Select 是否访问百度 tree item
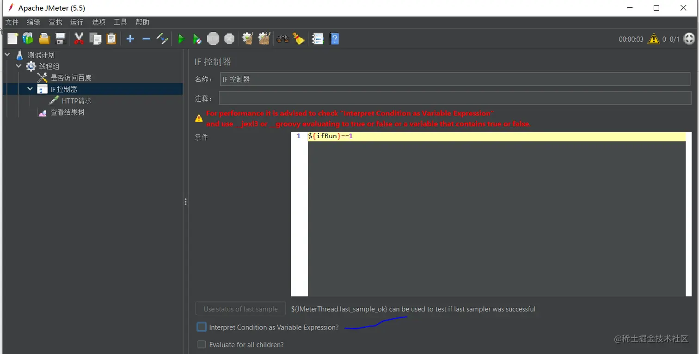 [71, 78]
